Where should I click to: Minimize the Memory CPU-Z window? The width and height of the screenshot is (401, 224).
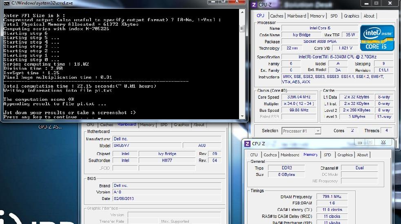click(x=359, y=143)
